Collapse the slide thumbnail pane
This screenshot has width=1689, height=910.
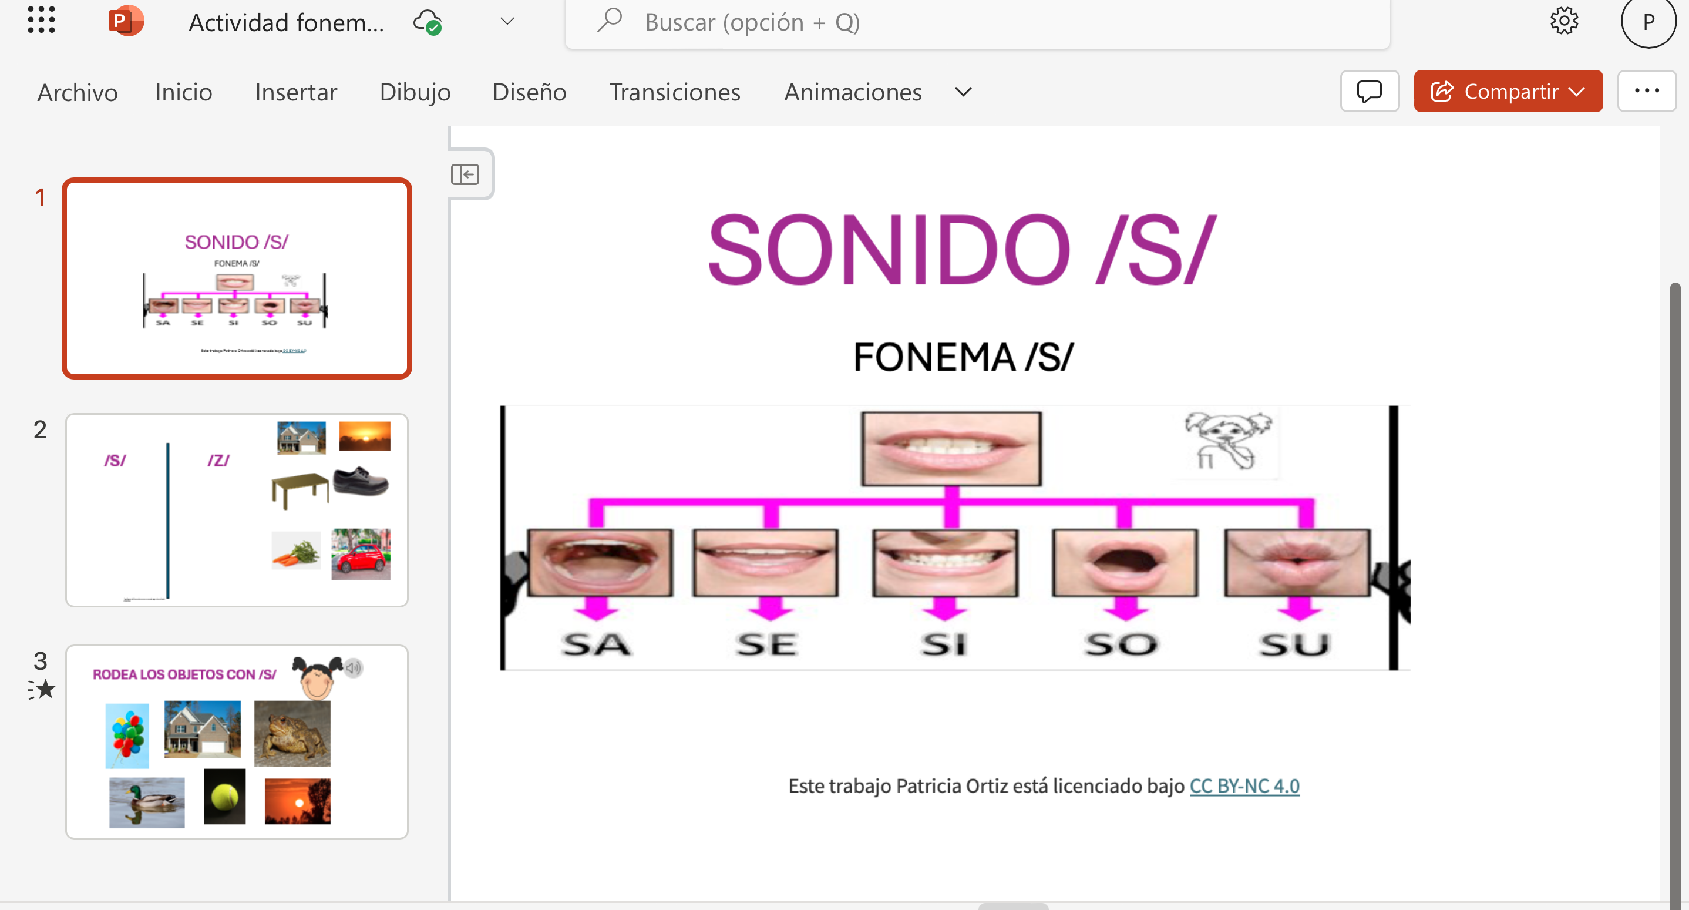(467, 174)
